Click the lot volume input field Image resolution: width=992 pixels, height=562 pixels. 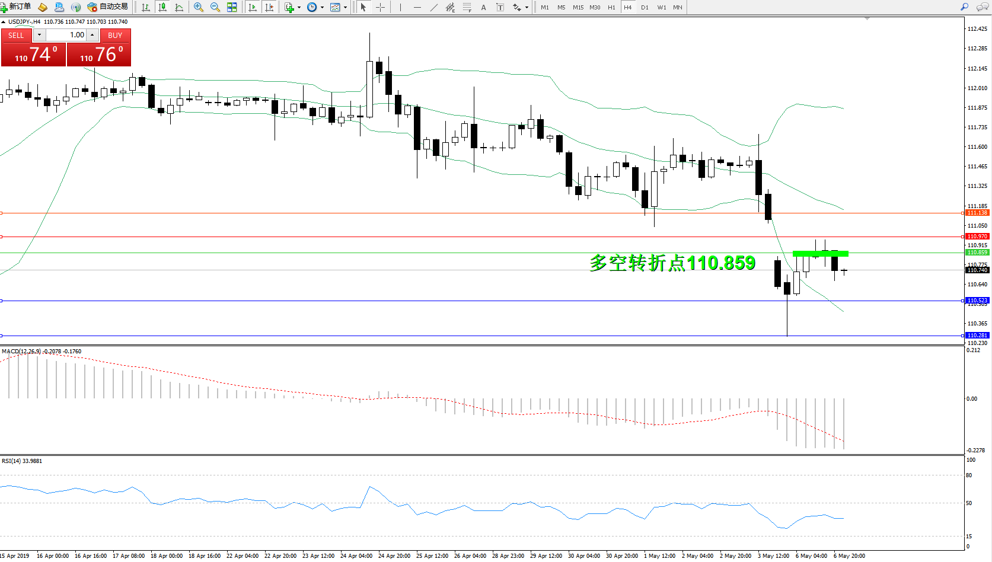click(x=66, y=35)
